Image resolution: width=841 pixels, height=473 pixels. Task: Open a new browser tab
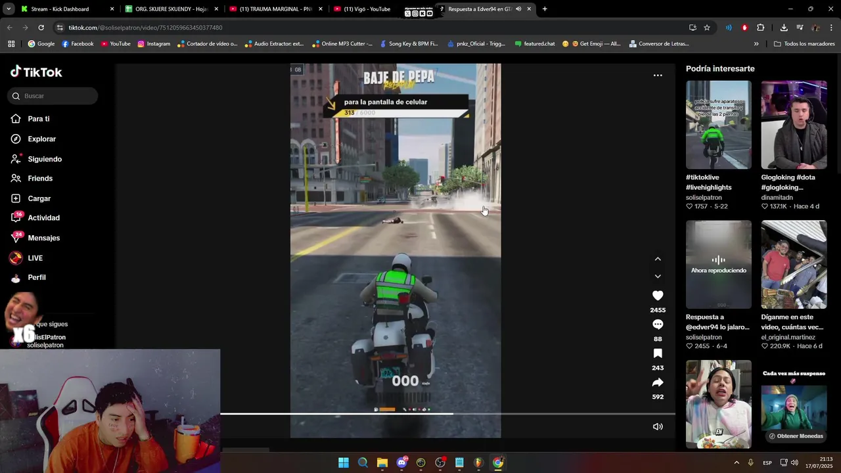(x=545, y=9)
